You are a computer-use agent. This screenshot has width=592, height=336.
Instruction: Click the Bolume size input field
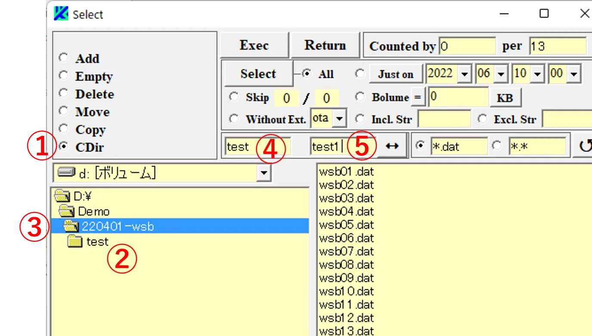coord(459,97)
